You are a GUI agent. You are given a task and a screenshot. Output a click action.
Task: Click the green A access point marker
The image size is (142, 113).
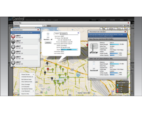pyautogui.click(x=59, y=75)
